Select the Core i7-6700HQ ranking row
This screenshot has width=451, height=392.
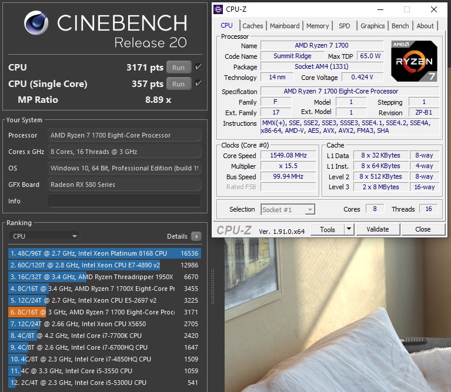(x=105, y=347)
